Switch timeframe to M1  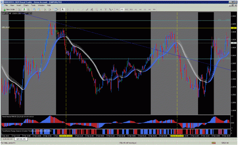pyautogui.click(x=117, y=10)
